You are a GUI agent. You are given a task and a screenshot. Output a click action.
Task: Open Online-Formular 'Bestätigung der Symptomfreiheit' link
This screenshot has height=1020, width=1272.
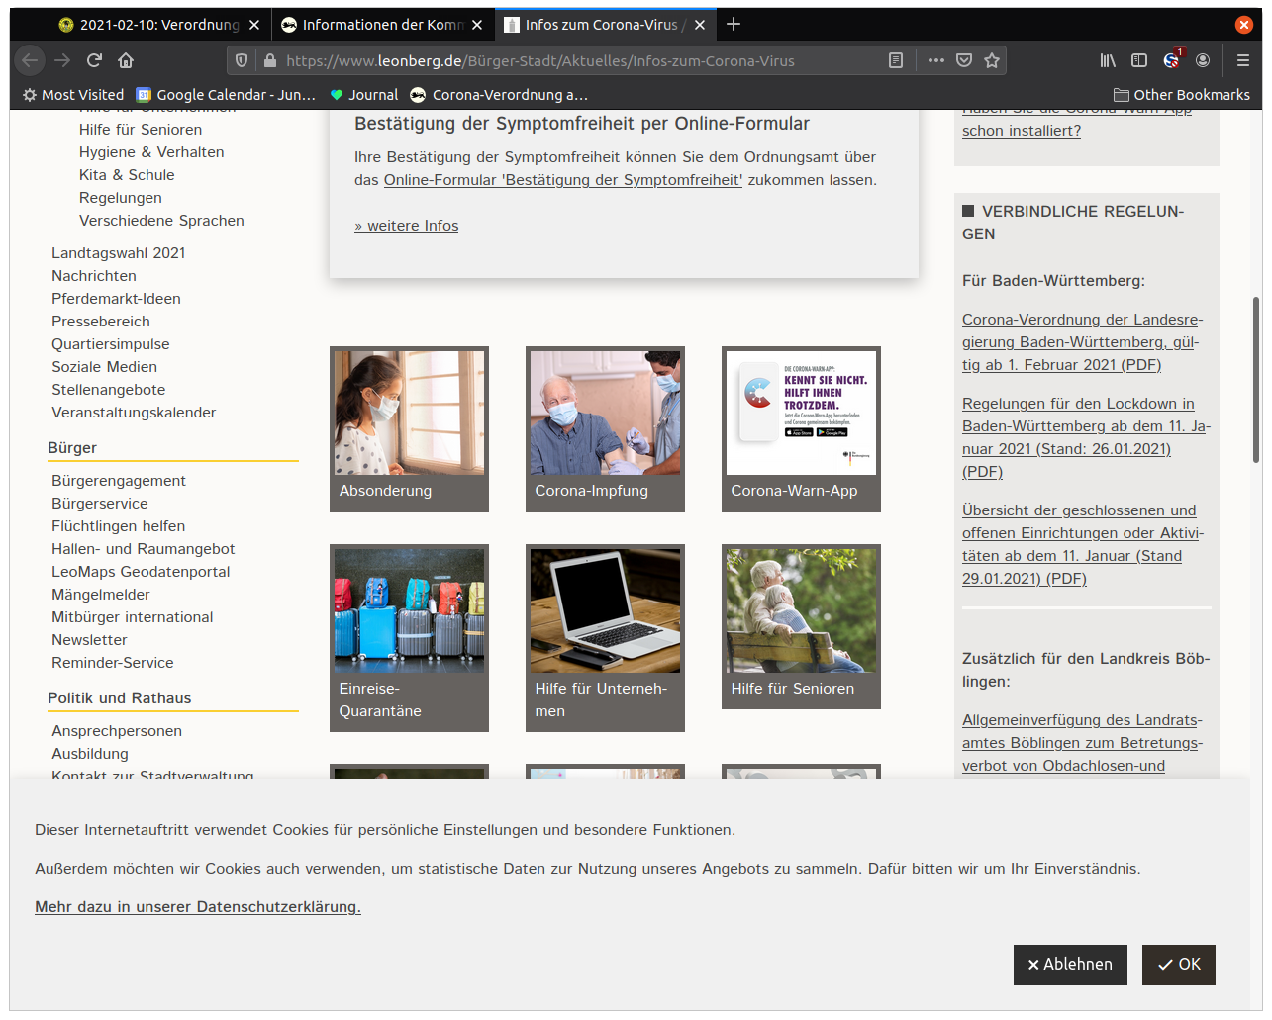pos(563,180)
